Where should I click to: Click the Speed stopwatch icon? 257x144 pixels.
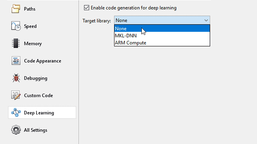coord(16,26)
